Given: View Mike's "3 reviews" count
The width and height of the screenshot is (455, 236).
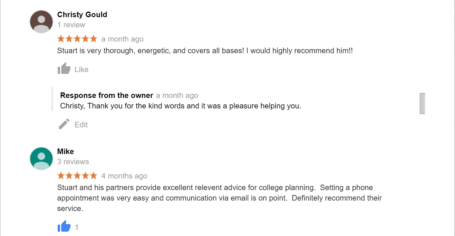Looking at the screenshot, I should click(73, 162).
